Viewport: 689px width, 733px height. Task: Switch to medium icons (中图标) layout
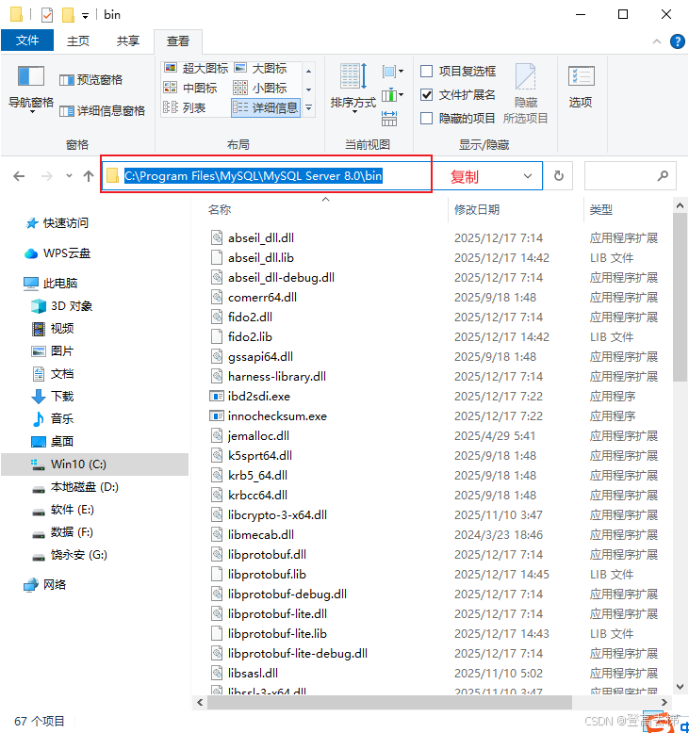189,88
